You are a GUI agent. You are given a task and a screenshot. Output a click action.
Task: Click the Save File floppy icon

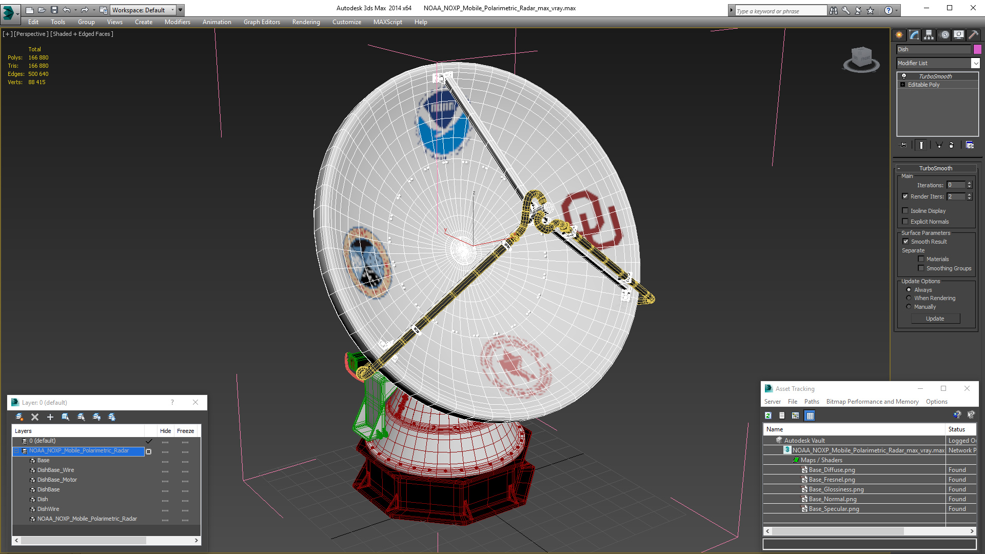click(x=54, y=10)
